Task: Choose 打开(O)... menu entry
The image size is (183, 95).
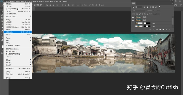Action: (18, 6)
